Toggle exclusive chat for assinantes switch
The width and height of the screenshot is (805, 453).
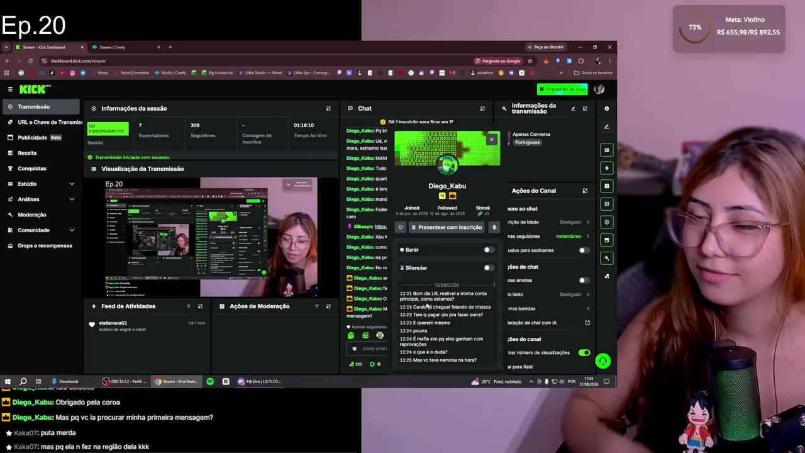[x=584, y=250]
